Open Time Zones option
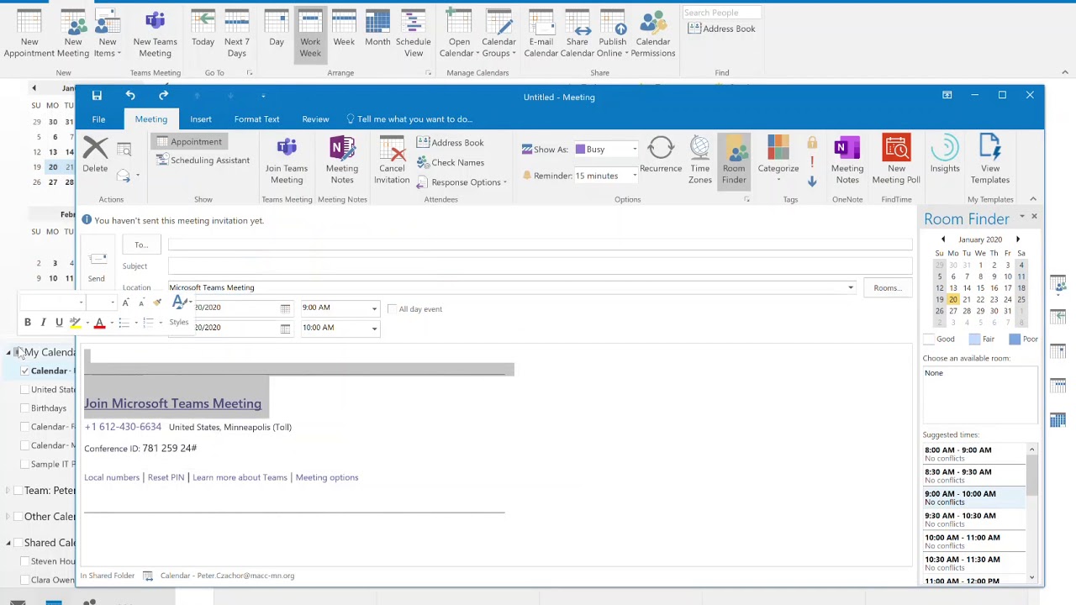The width and height of the screenshot is (1076, 605). click(700, 160)
